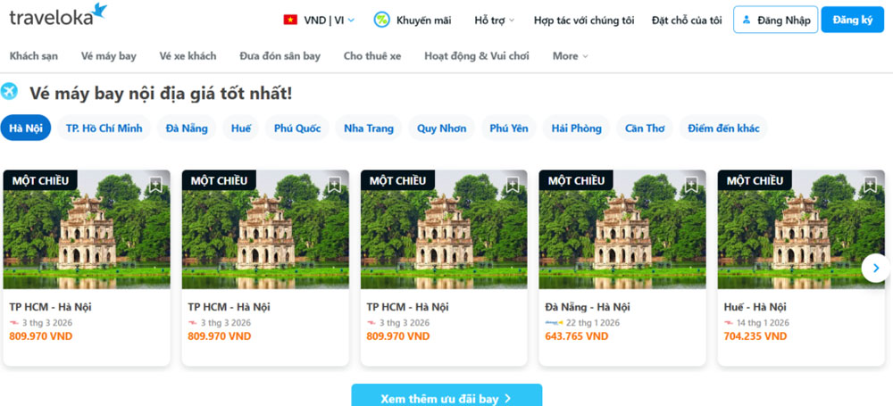Click the Đăng Nhập login button
The image size is (893, 406).
776,20
